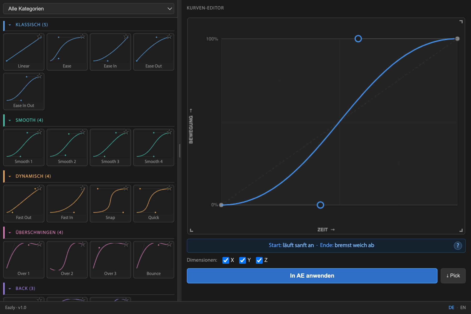Viewport: 471px width, 314px height.
Task: Select the upper curve handle at 100%
Action: click(358, 39)
